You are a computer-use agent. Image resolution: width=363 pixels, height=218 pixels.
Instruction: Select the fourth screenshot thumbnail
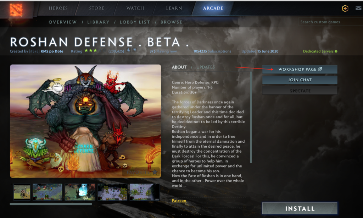point(112,192)
